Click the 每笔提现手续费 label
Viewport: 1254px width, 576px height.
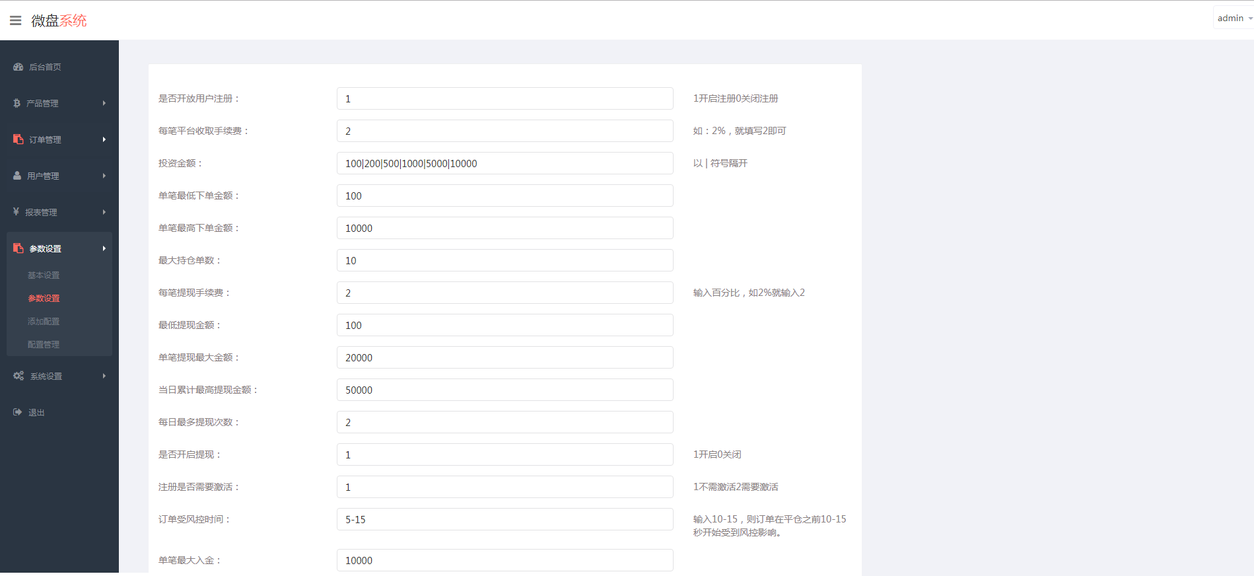[195, 293]
